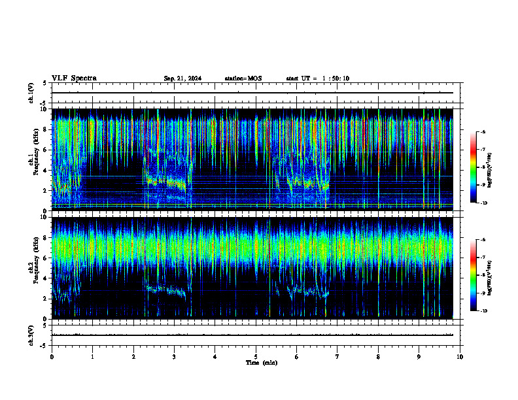518x400 pixels.
Task: Click the ch.2 color bar log(PSD) label
Action: (490, 278)
